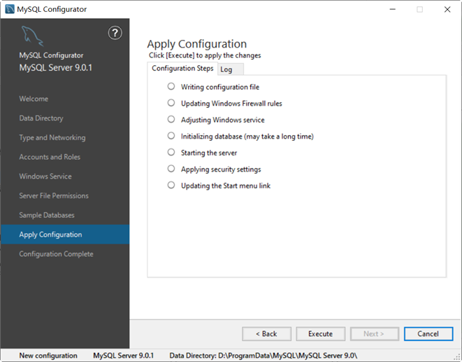This screenshot has height=362, width=462.
Task: Click the help question mark icon
Action: (116, 33)
